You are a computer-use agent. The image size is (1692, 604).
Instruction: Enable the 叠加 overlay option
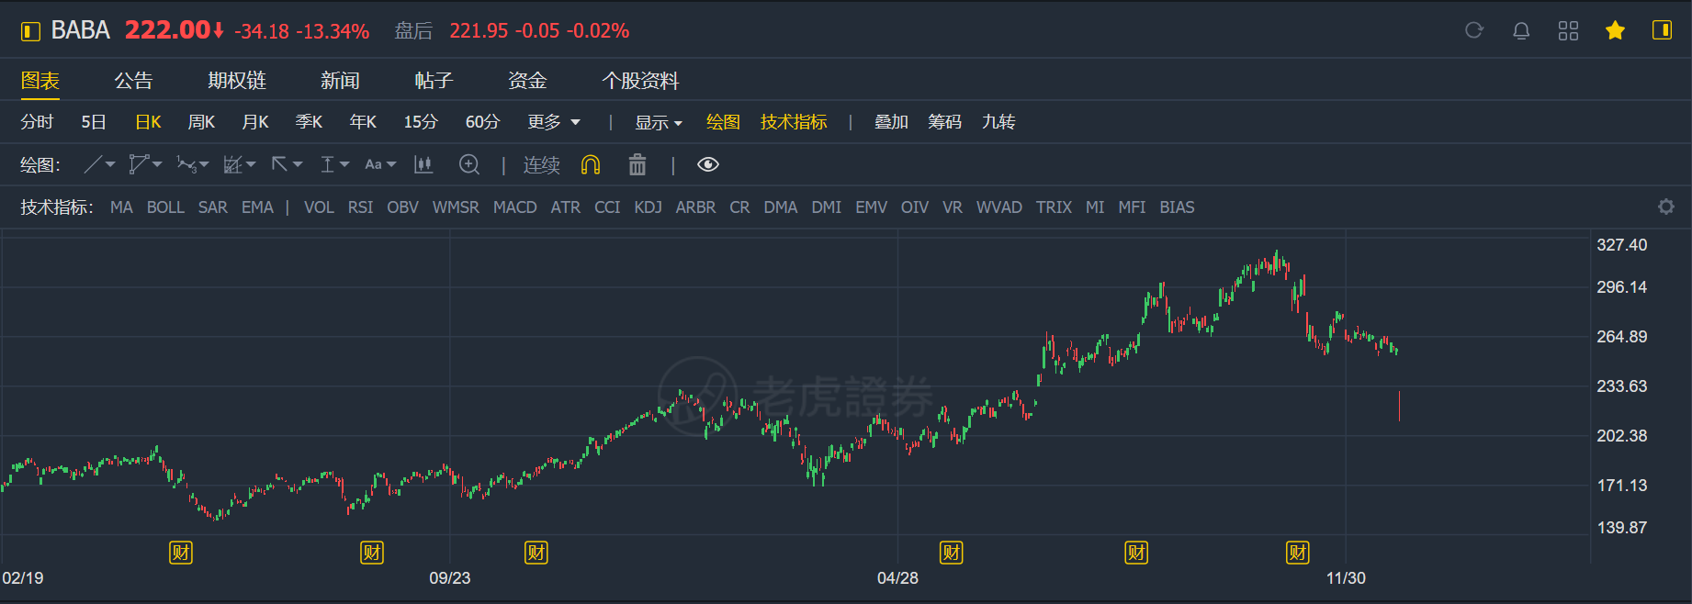point(891,122)
